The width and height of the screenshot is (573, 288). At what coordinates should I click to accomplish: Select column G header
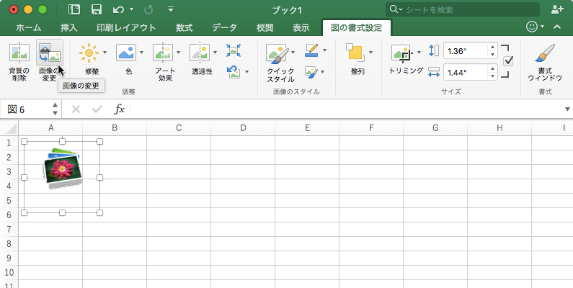point(435,128)
